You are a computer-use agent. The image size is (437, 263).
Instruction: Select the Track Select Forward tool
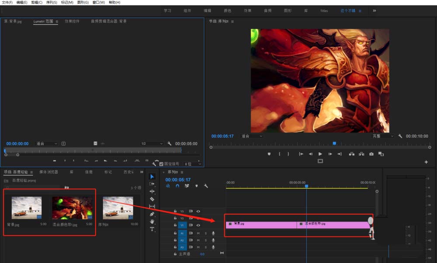click(x=152, y=184)
